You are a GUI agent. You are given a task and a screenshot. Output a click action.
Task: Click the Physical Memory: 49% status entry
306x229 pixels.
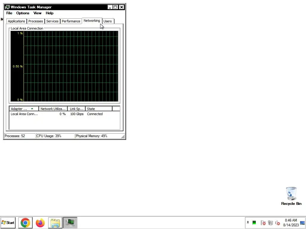[98, 136]
